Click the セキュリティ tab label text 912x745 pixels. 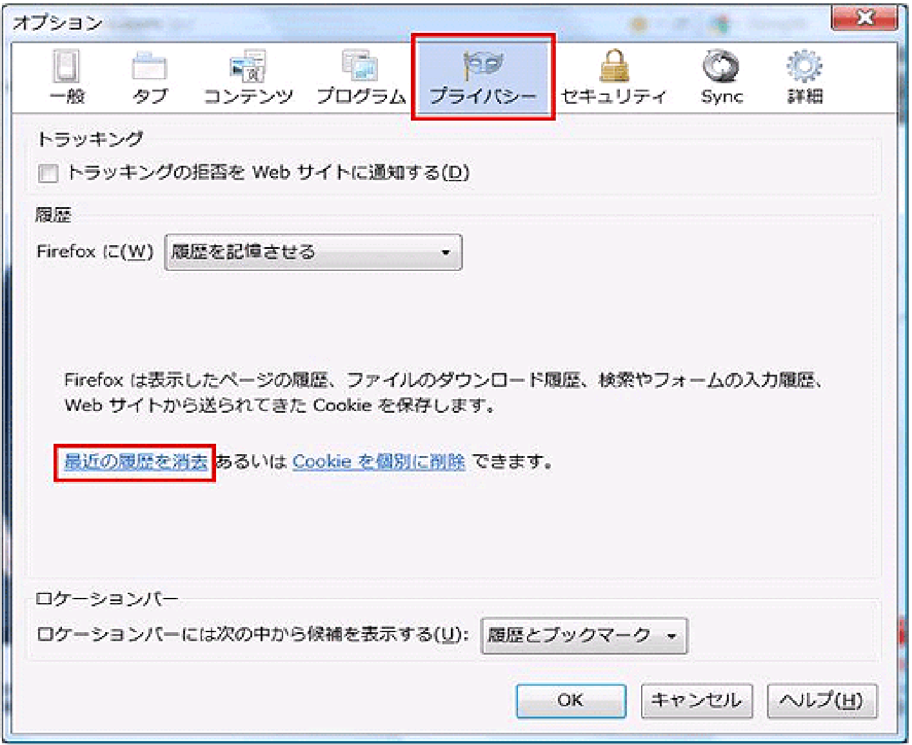coord(613,97)
